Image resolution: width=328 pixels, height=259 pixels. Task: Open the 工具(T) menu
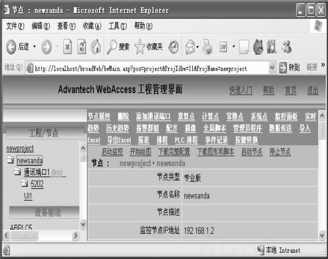pos(118,26)
